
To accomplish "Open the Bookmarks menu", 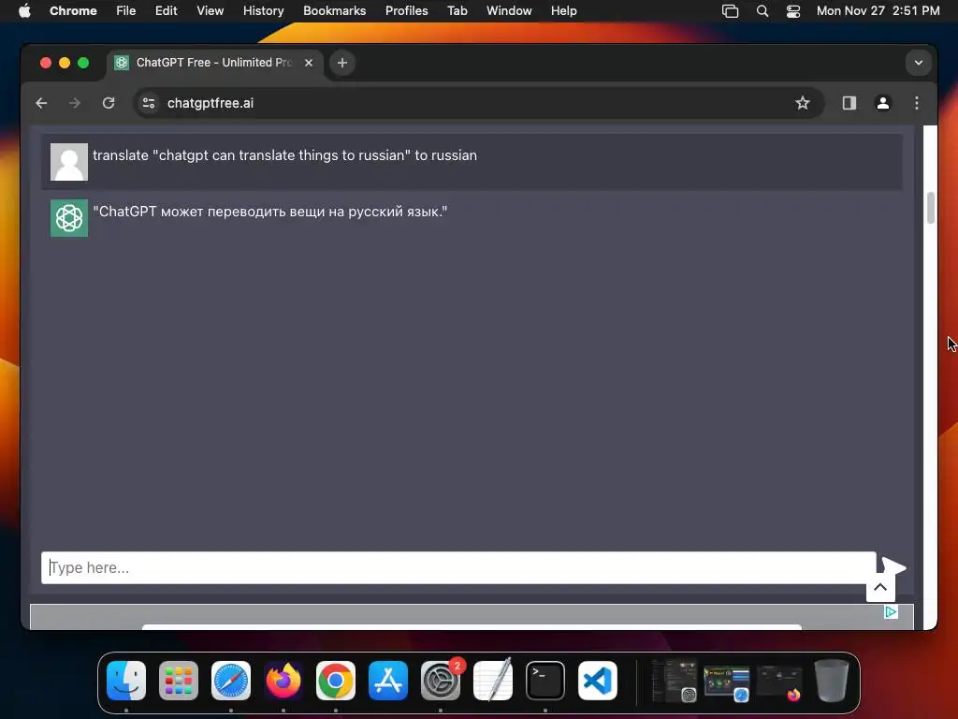I will (x=334, y=11).
